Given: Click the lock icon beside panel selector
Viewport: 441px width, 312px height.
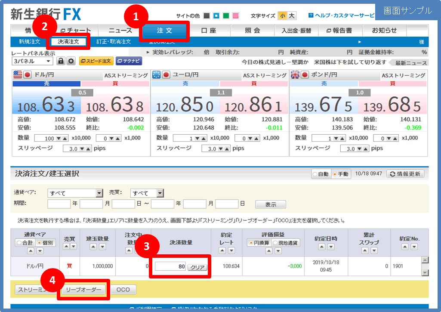Looking at the screenshot, I should [x=61, y=61].
